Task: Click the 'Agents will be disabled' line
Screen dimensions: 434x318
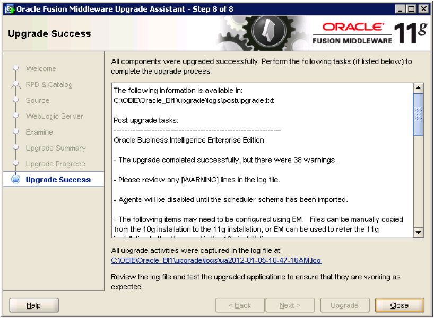Action: (x=231, y=200)
